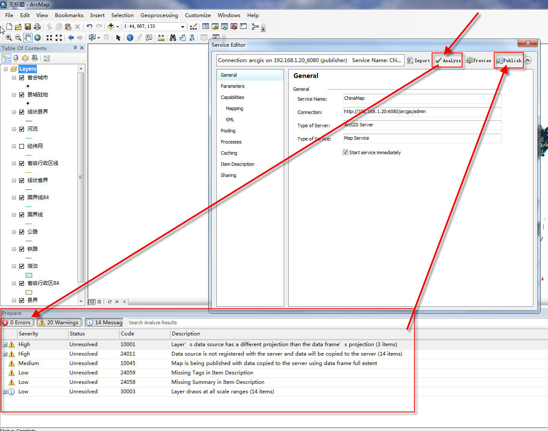Open the File menu
548x431 pixels.
point(9,15)
